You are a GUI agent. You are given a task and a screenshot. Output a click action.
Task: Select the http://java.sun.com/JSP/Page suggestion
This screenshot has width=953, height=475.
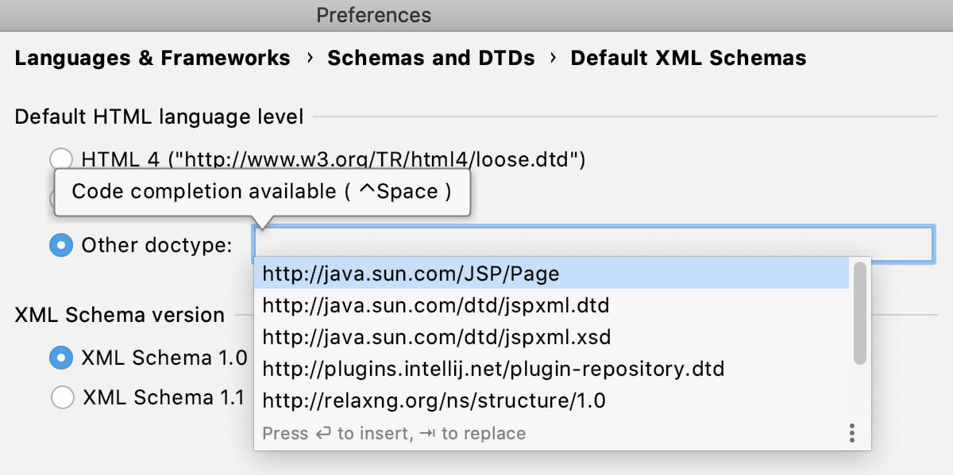[413, 273]
